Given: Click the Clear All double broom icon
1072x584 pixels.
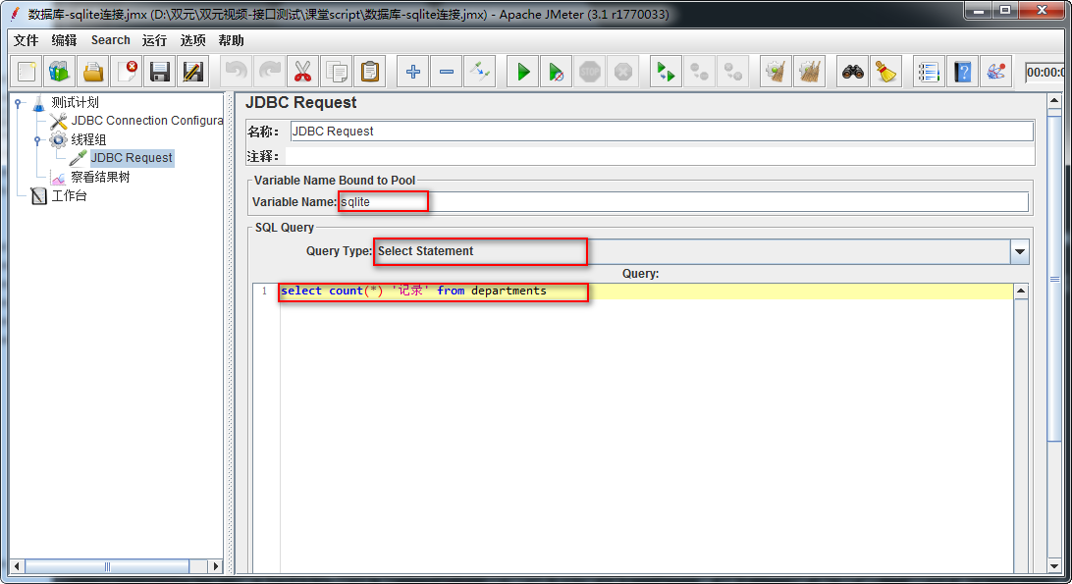Looking at the screenshot, I should [x=810, y=72].
